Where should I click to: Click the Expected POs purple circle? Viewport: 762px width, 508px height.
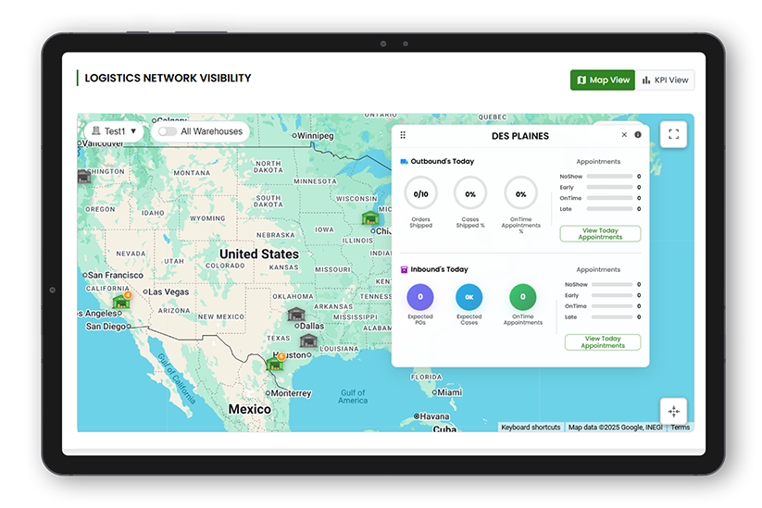[x=419, y=297]
